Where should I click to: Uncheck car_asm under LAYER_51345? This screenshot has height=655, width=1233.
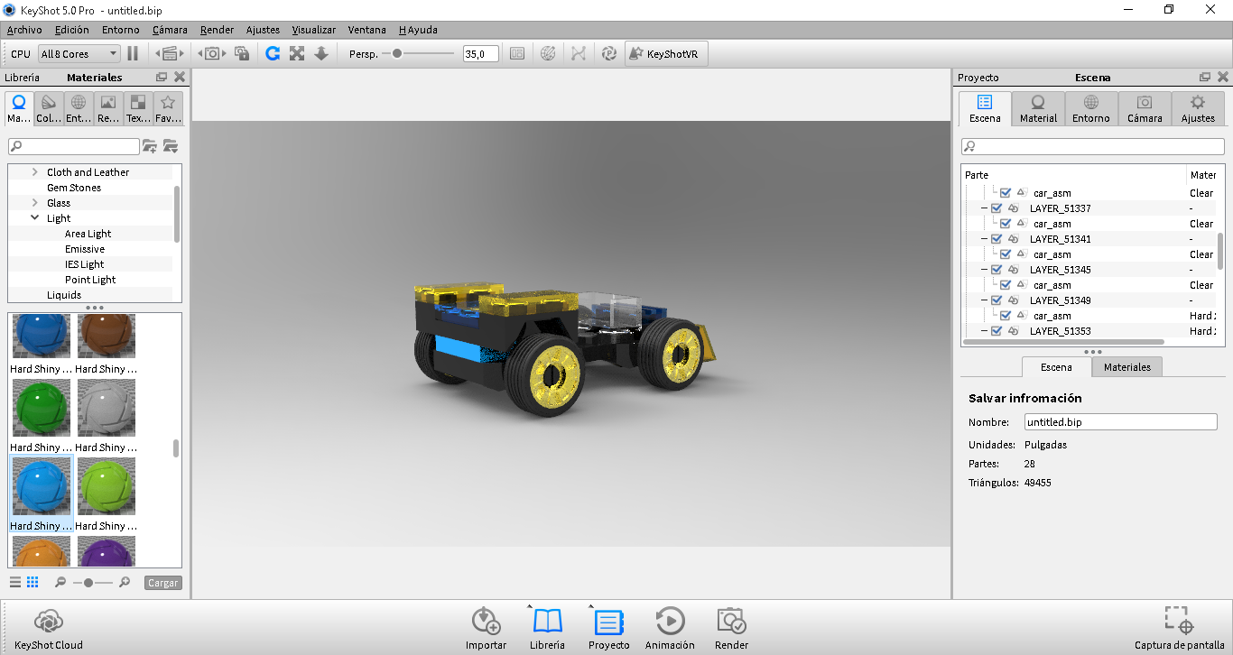(x=1006, y=285)
